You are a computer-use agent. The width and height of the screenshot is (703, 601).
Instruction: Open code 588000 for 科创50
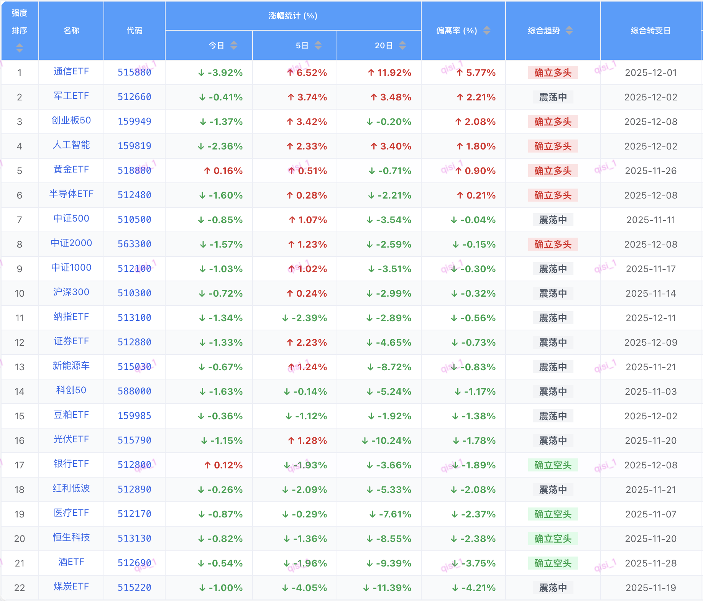(x=134, y=391)
